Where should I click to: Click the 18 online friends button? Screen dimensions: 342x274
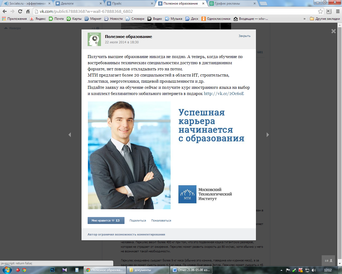(x=328, y=260)
